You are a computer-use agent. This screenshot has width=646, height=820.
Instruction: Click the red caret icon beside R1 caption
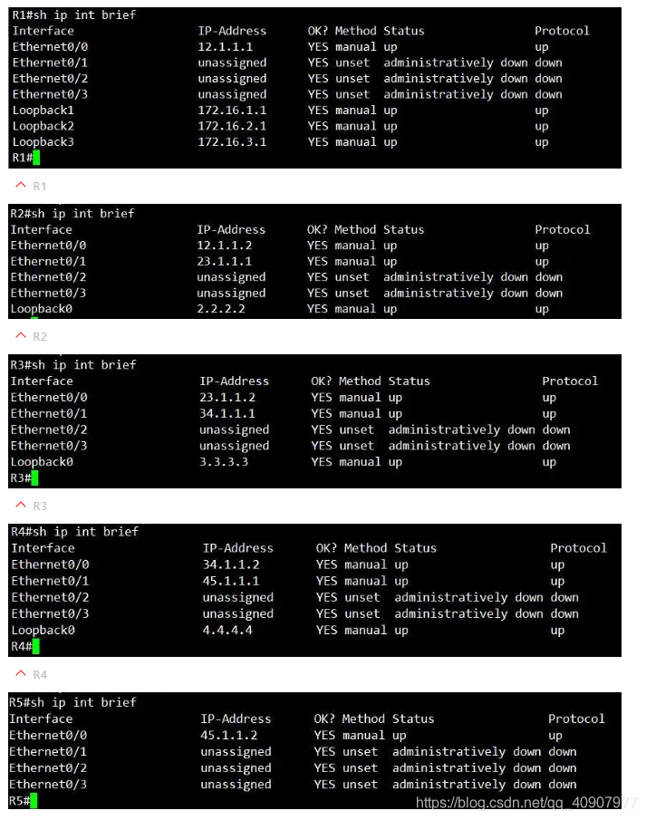pos(21,185)
